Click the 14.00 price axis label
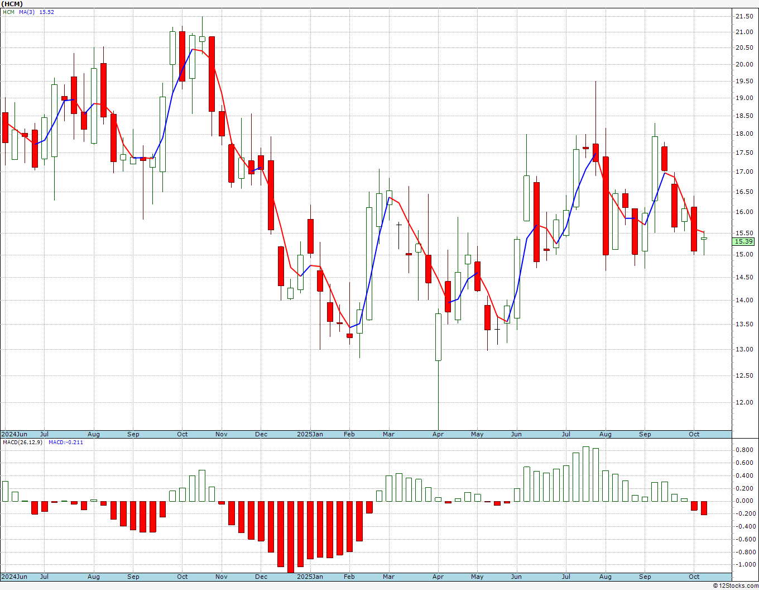759x590 pixels. 743,301
